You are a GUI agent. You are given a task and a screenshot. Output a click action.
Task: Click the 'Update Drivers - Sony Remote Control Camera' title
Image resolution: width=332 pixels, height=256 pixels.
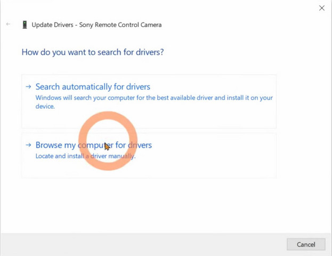96,25
